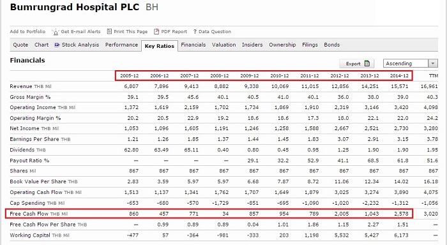This screenshot has width=447, height=245.
Task: Click the Working Capital row label
Action: click(40, 235)
